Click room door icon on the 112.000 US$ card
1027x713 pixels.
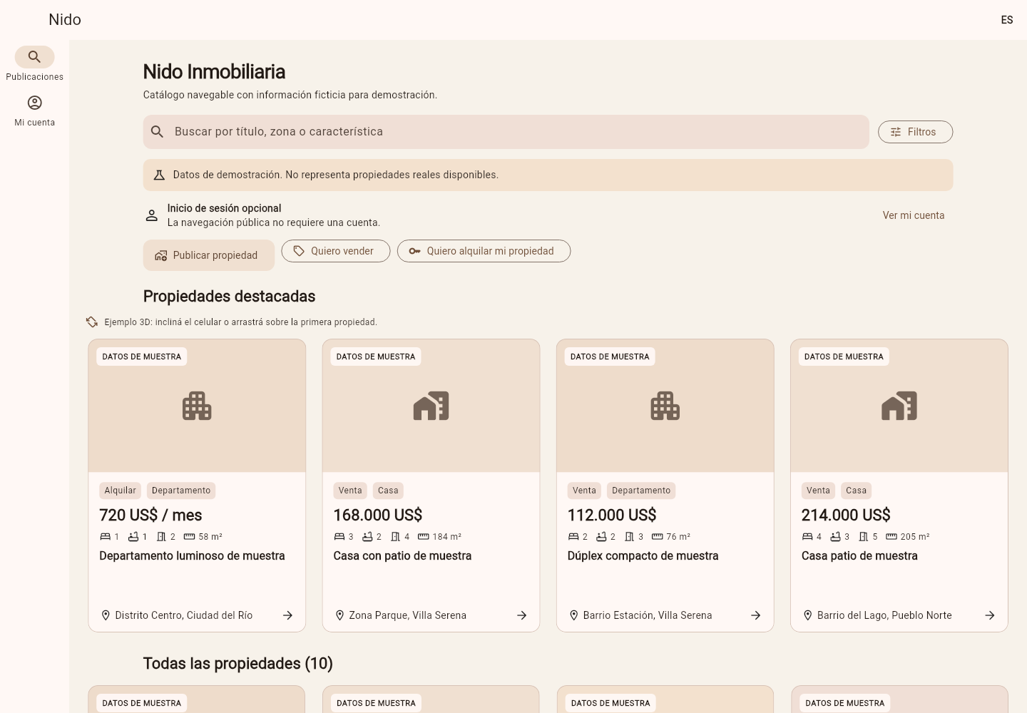tap(629, 537)
